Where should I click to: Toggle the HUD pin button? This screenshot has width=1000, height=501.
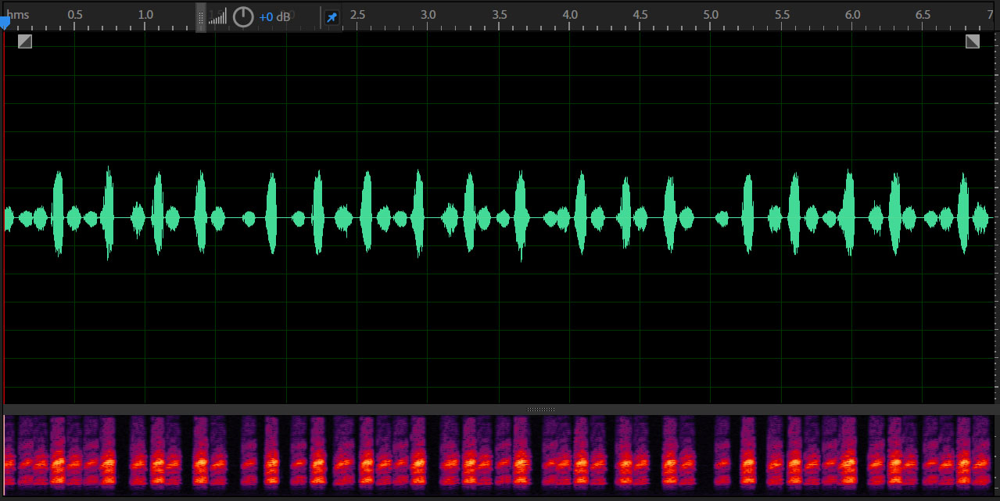click(332, 17)
